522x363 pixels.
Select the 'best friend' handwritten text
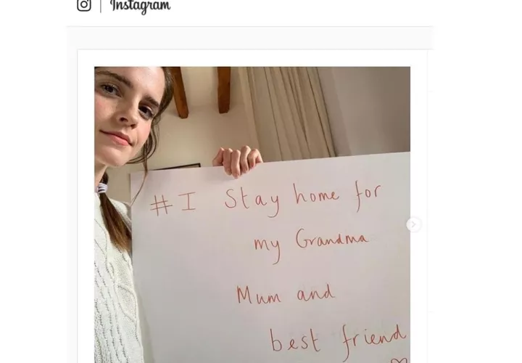338,340
